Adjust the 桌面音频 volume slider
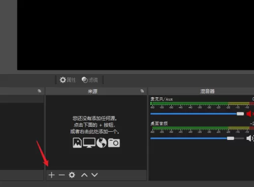This screenshot has width=254, height=187. click(197, 138)
